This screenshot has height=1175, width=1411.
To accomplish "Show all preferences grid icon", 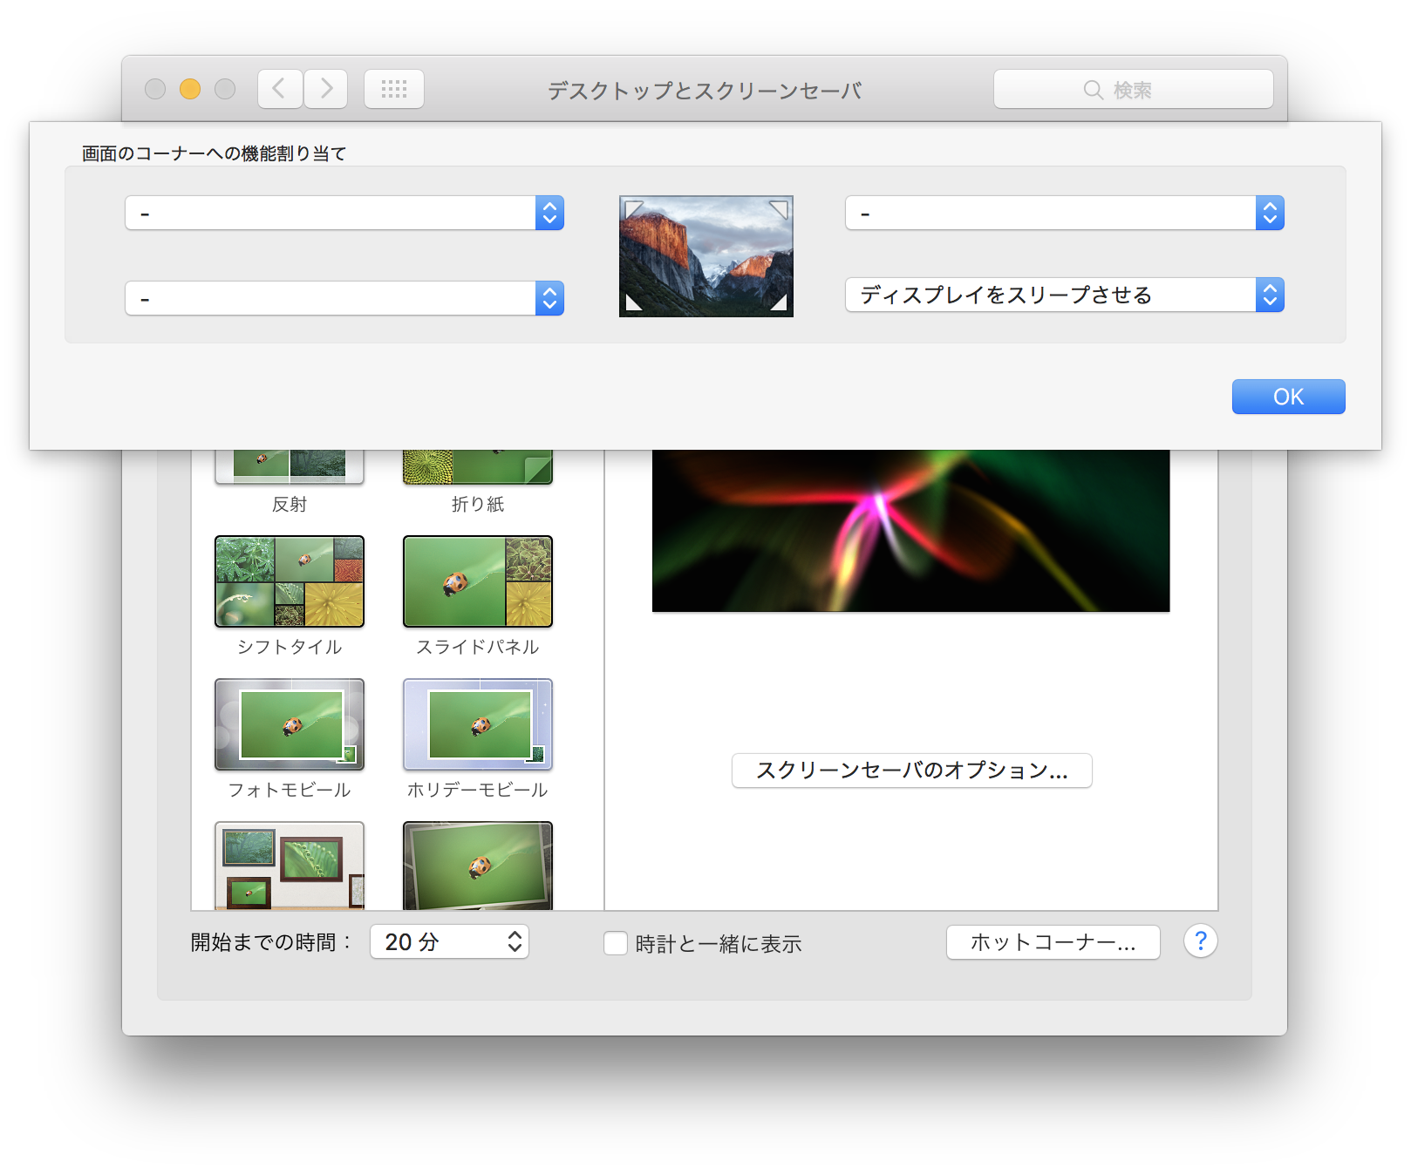I will (394, 89).
